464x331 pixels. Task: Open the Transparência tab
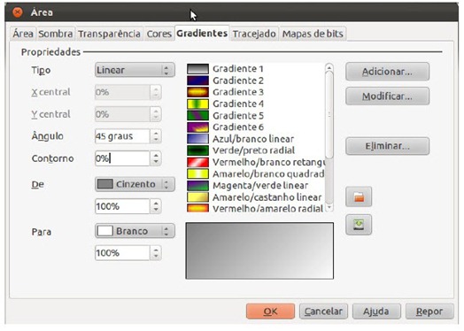(x=109, y=34)
